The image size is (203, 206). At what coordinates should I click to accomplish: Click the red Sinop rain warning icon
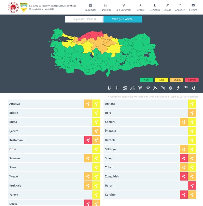coord(184,158)
